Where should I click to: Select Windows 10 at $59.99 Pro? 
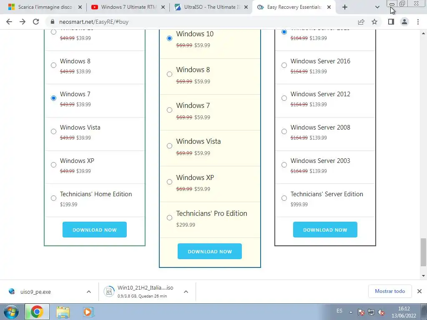click(x=169, y=38)
